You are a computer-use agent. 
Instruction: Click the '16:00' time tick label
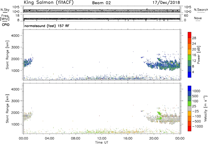coord(128,139)
